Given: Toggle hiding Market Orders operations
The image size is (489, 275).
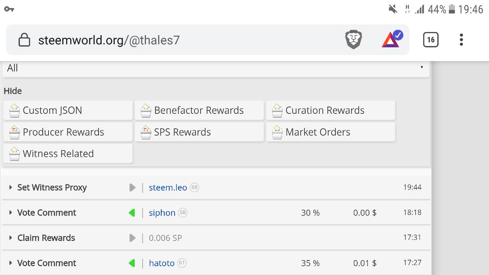Looking at the screenshot, I should point(330,132).
